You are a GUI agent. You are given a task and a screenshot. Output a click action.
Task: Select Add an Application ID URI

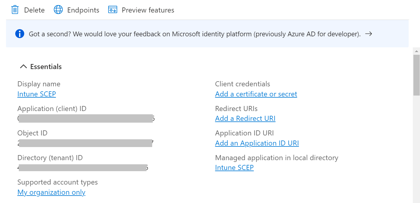[257, 143]
